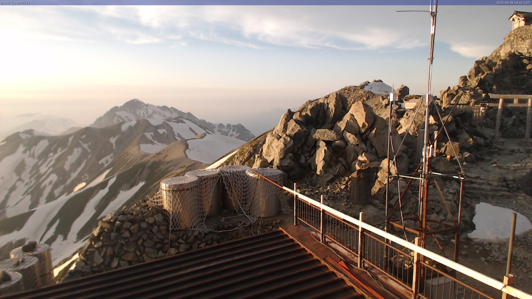Click the stone wall below the tanks
This screenshot has height=299, width=532.
[x=133, y=238]
